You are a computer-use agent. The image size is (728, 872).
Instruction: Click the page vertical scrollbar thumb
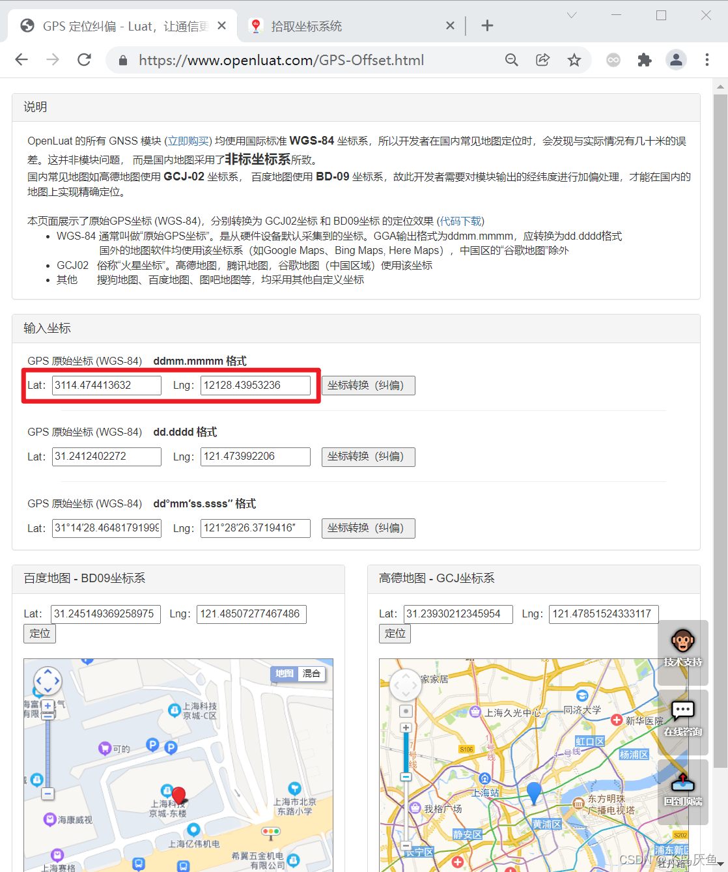click(720, 430)
